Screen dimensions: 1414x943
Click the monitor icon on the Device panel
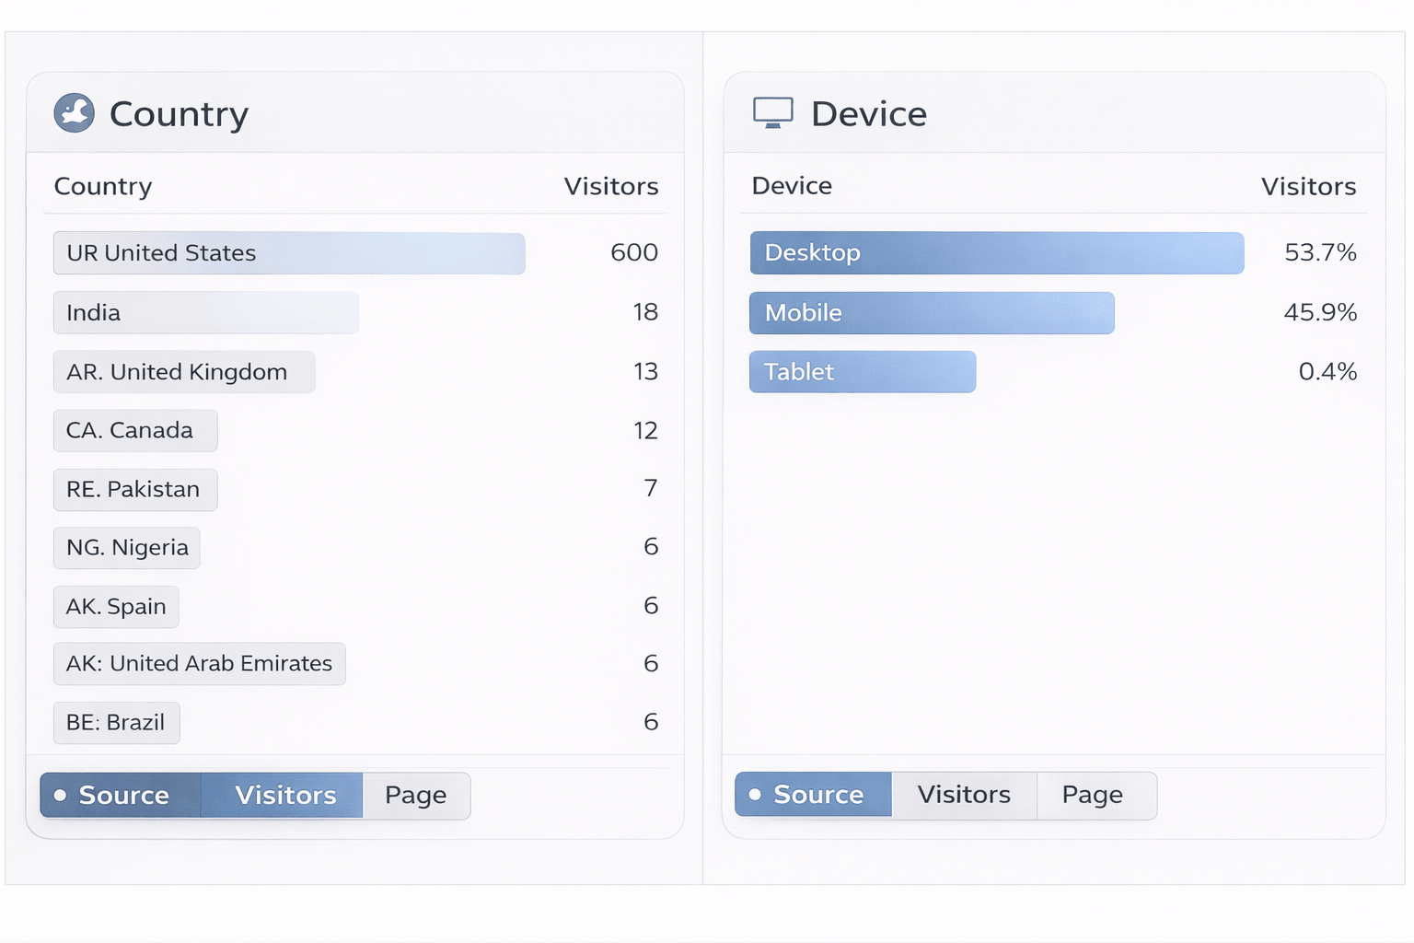[773, 111]
